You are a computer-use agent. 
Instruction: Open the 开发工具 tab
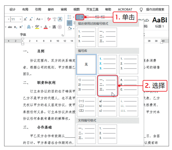92,10
